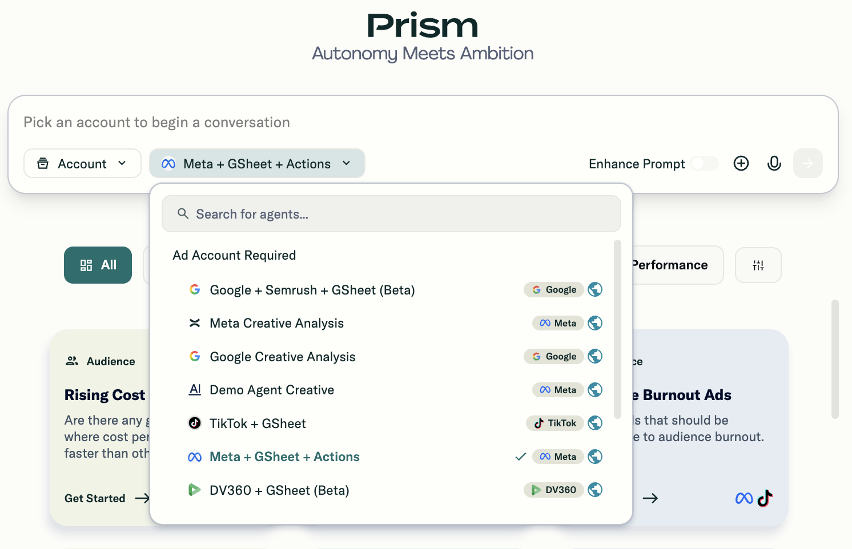Focus the Search for agents field
The image size is (852, 549).
pyautogui.click(x=391, y=214)
